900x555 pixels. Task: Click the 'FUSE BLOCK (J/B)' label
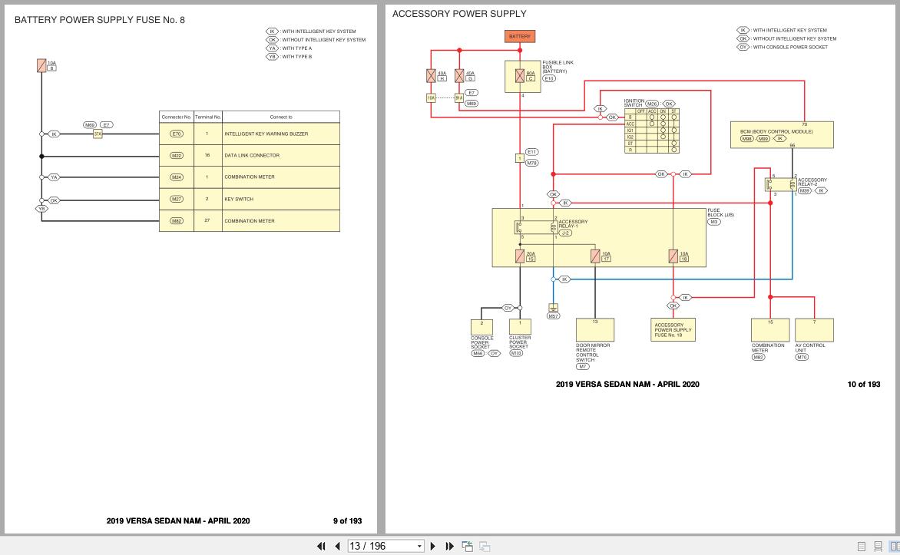(x=720, y=213)
